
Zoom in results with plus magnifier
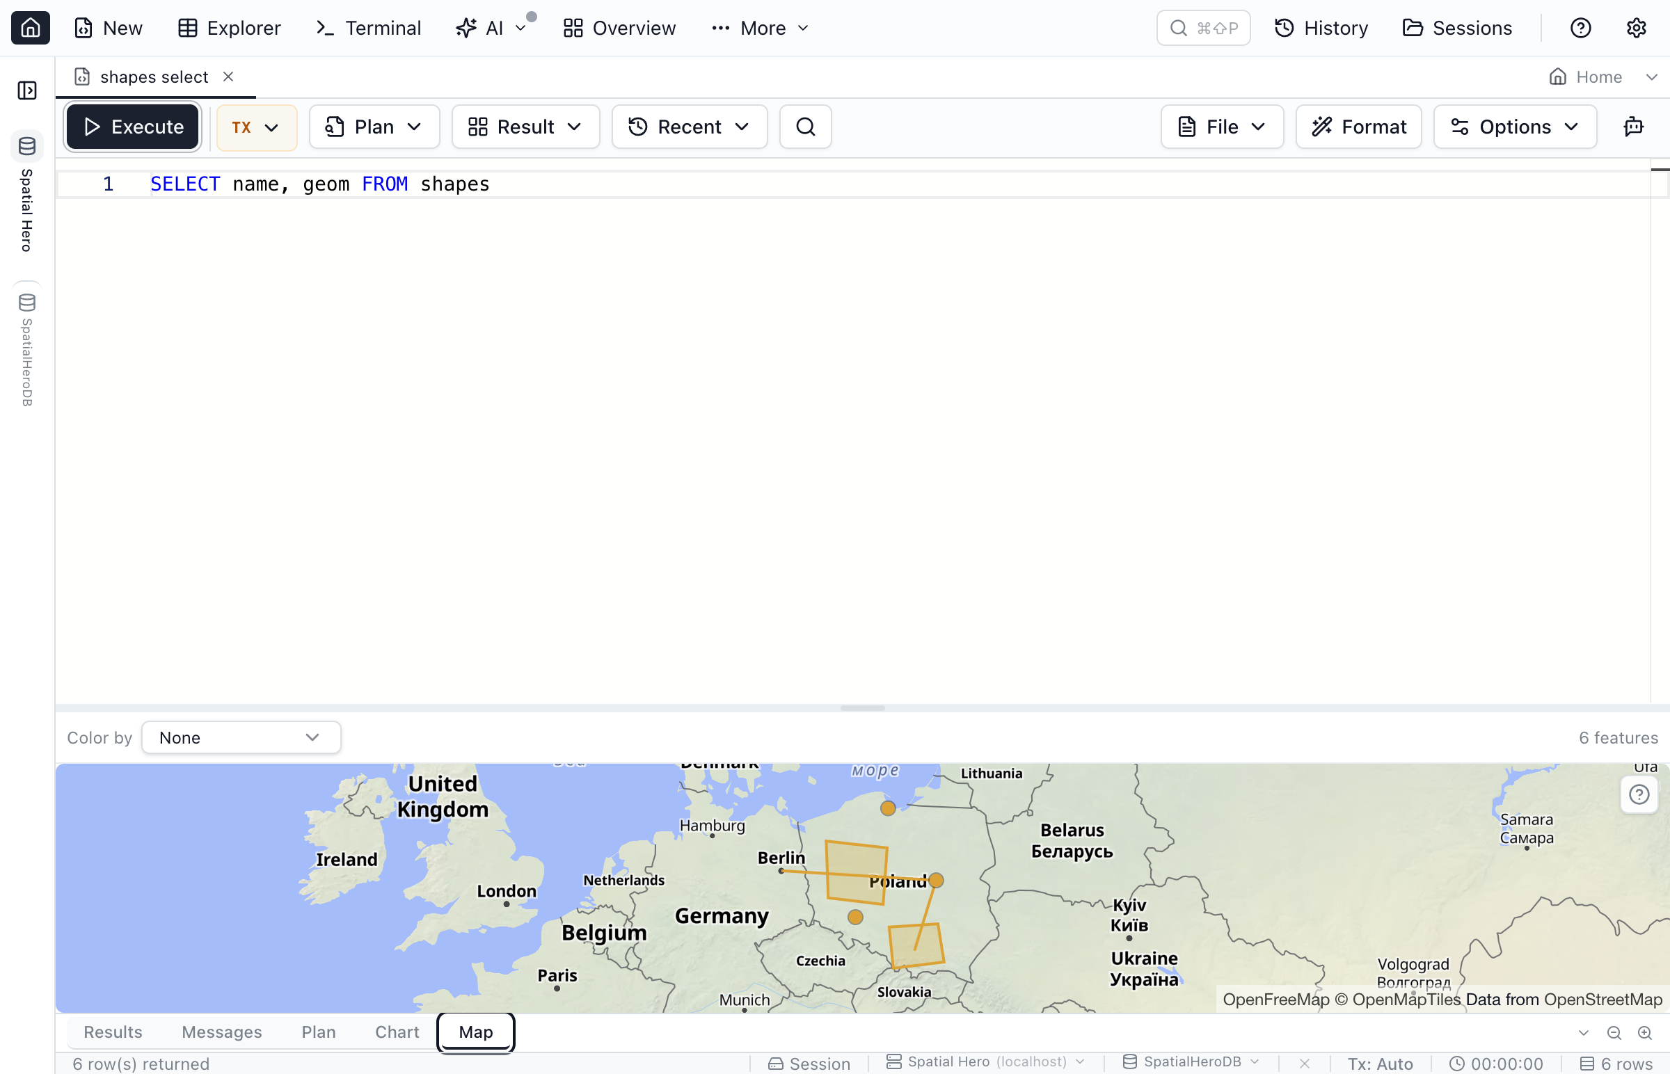1644,1033
